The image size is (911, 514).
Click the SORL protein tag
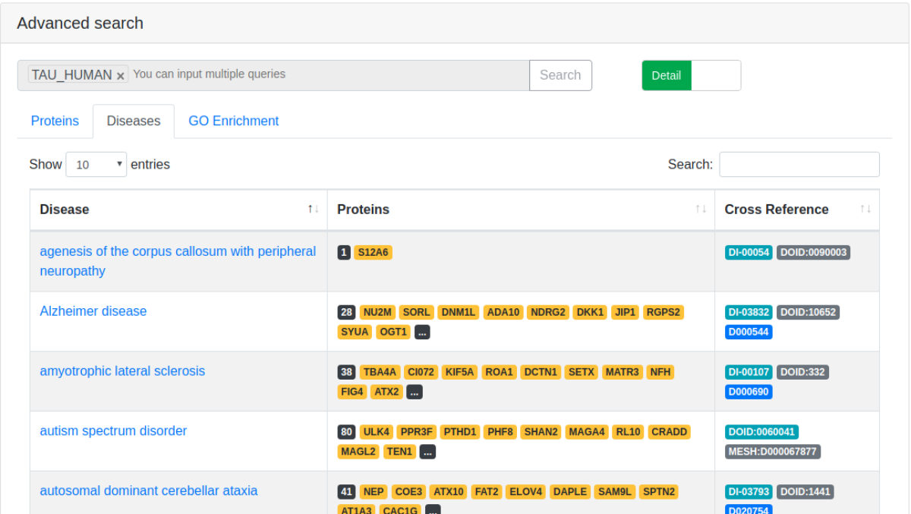pos(416,313)
